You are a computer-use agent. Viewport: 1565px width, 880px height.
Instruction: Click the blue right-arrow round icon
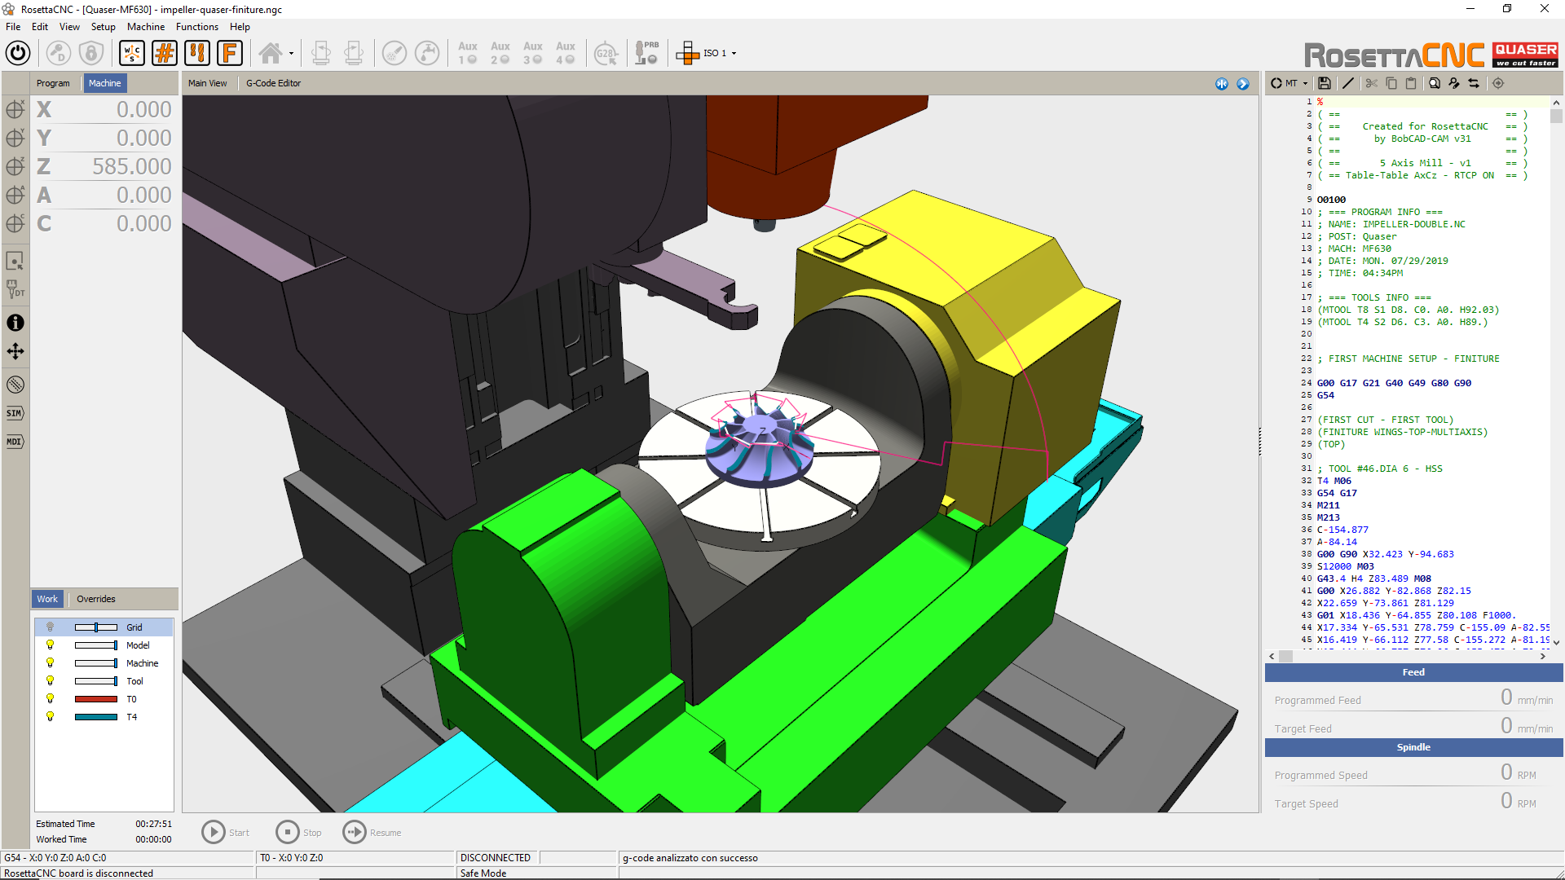1243,84
